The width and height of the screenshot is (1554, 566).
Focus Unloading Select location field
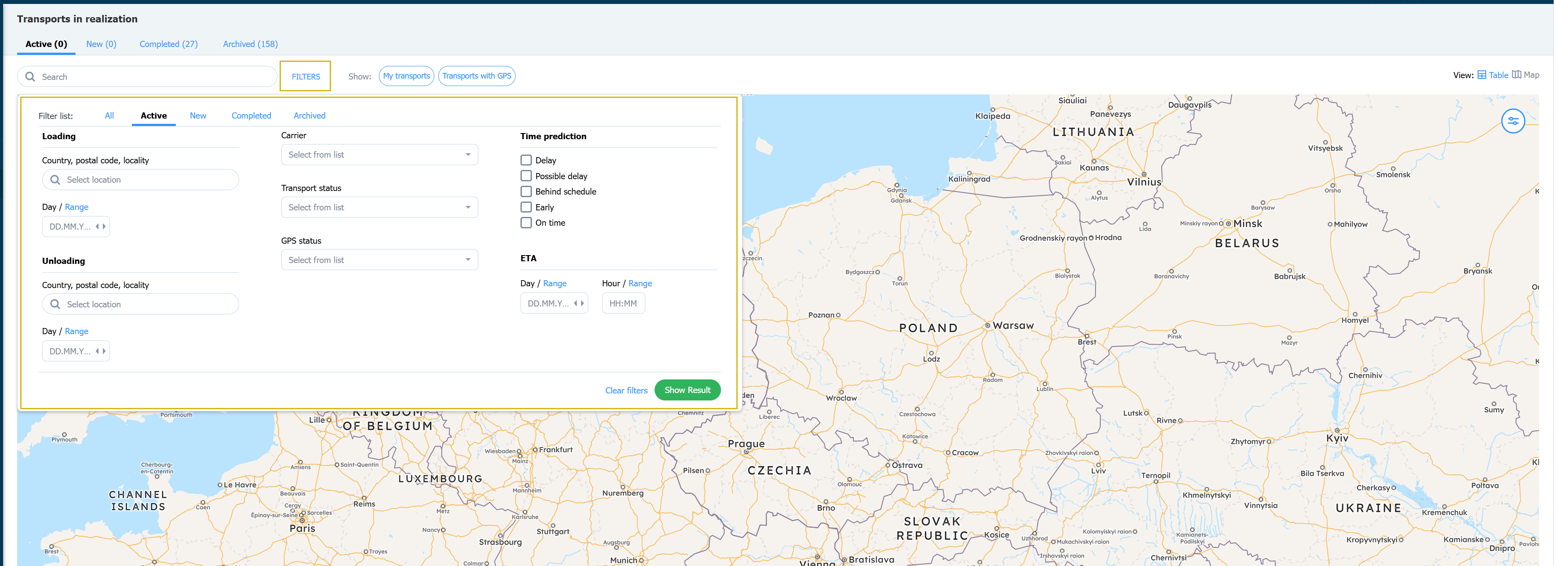pos(141,304)
